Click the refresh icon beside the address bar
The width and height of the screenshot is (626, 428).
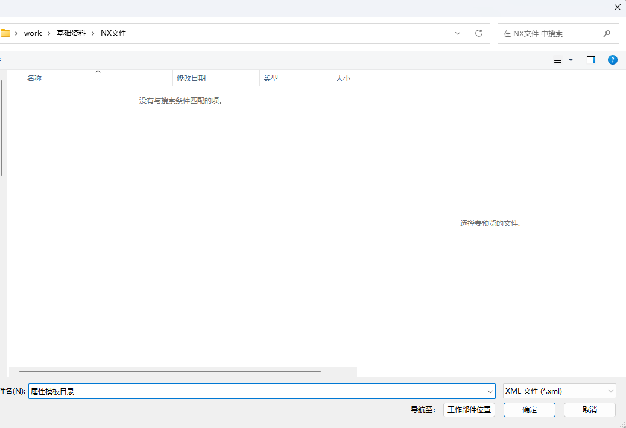(479, 33)
